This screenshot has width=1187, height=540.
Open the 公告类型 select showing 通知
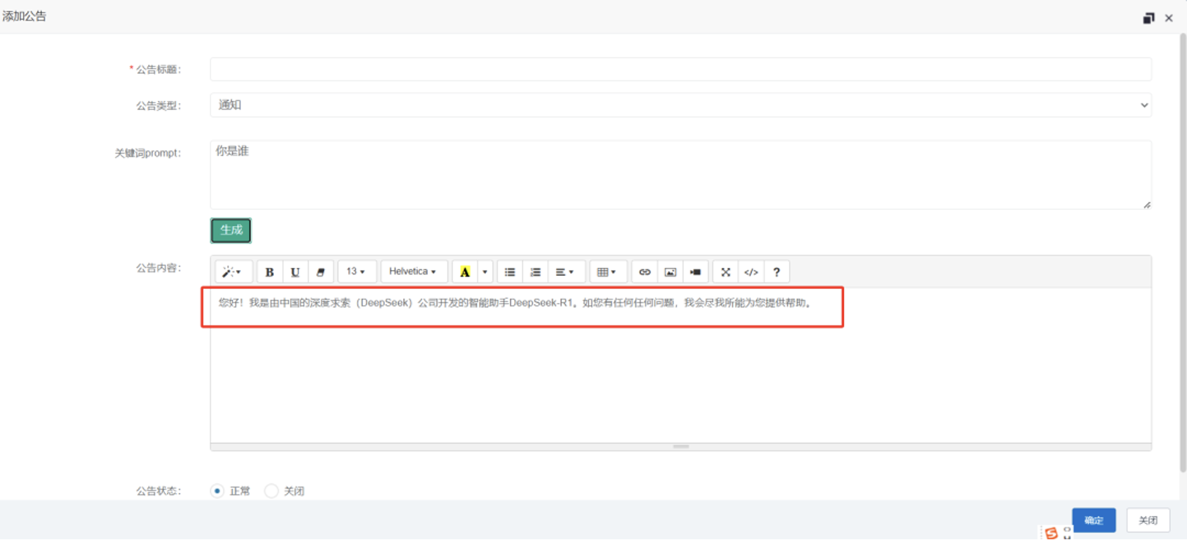tap(681, 105)
